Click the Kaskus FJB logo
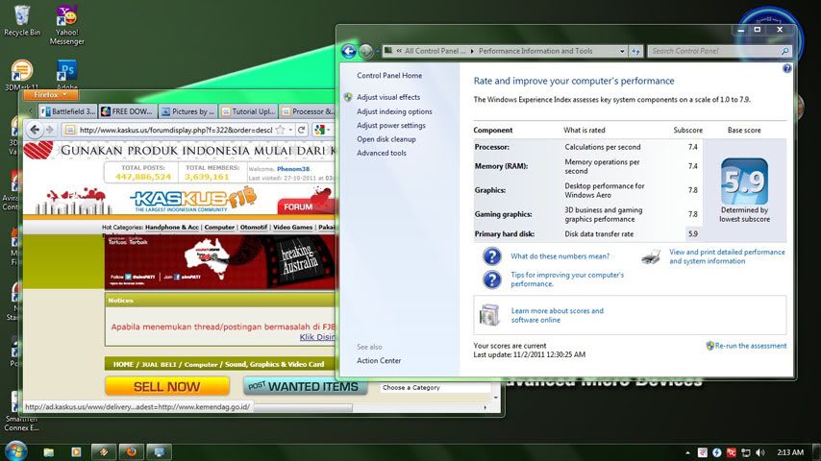The width and height of the screenshot is (821, 461). (193, 200)
